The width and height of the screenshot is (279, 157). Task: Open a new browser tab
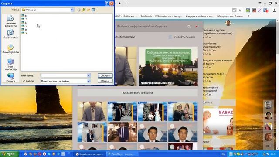126,3
